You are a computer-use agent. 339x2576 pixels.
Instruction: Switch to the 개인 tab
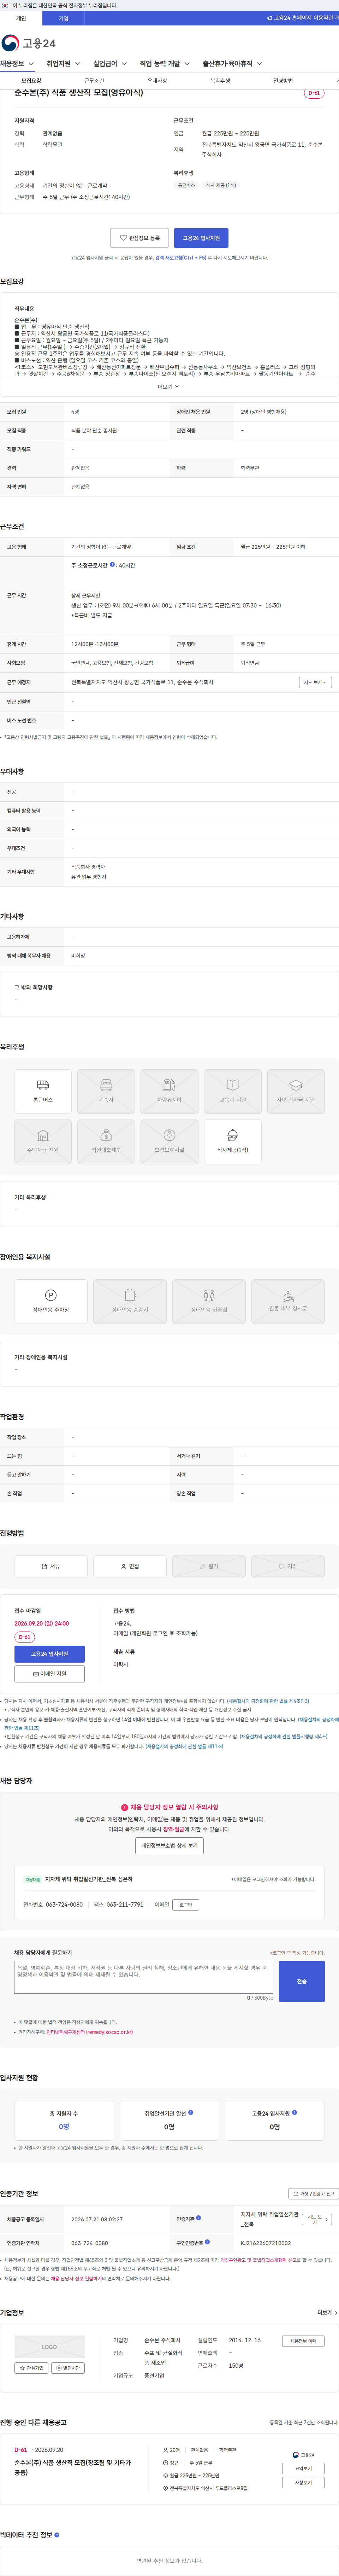[21, 18]
